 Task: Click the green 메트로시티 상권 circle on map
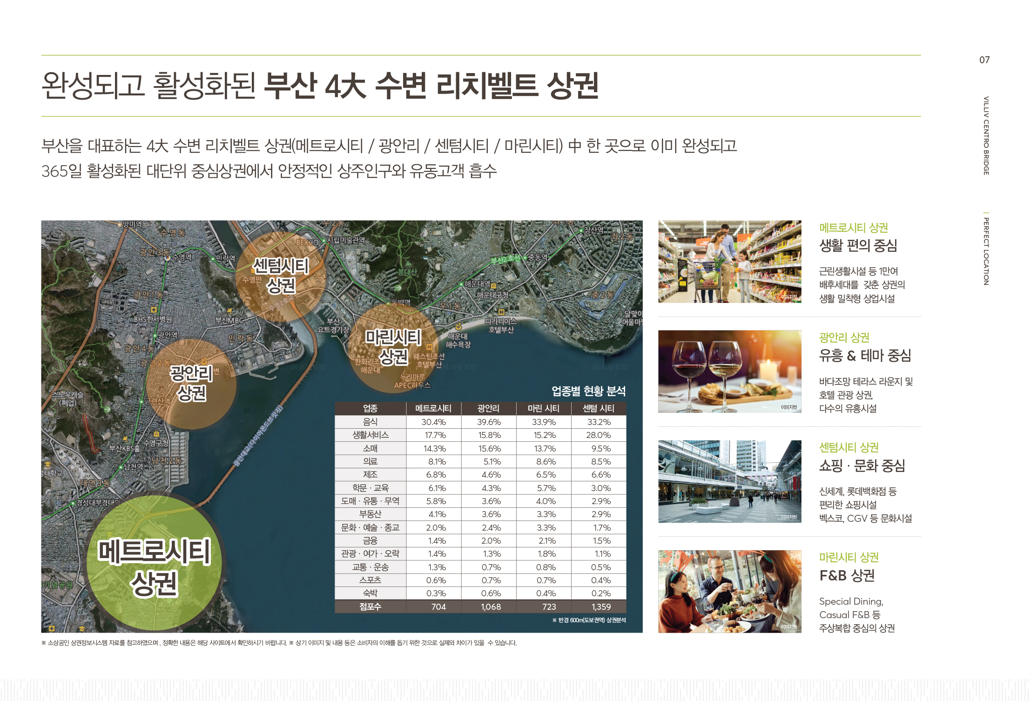pyautogui.click(x=154, y=564)
